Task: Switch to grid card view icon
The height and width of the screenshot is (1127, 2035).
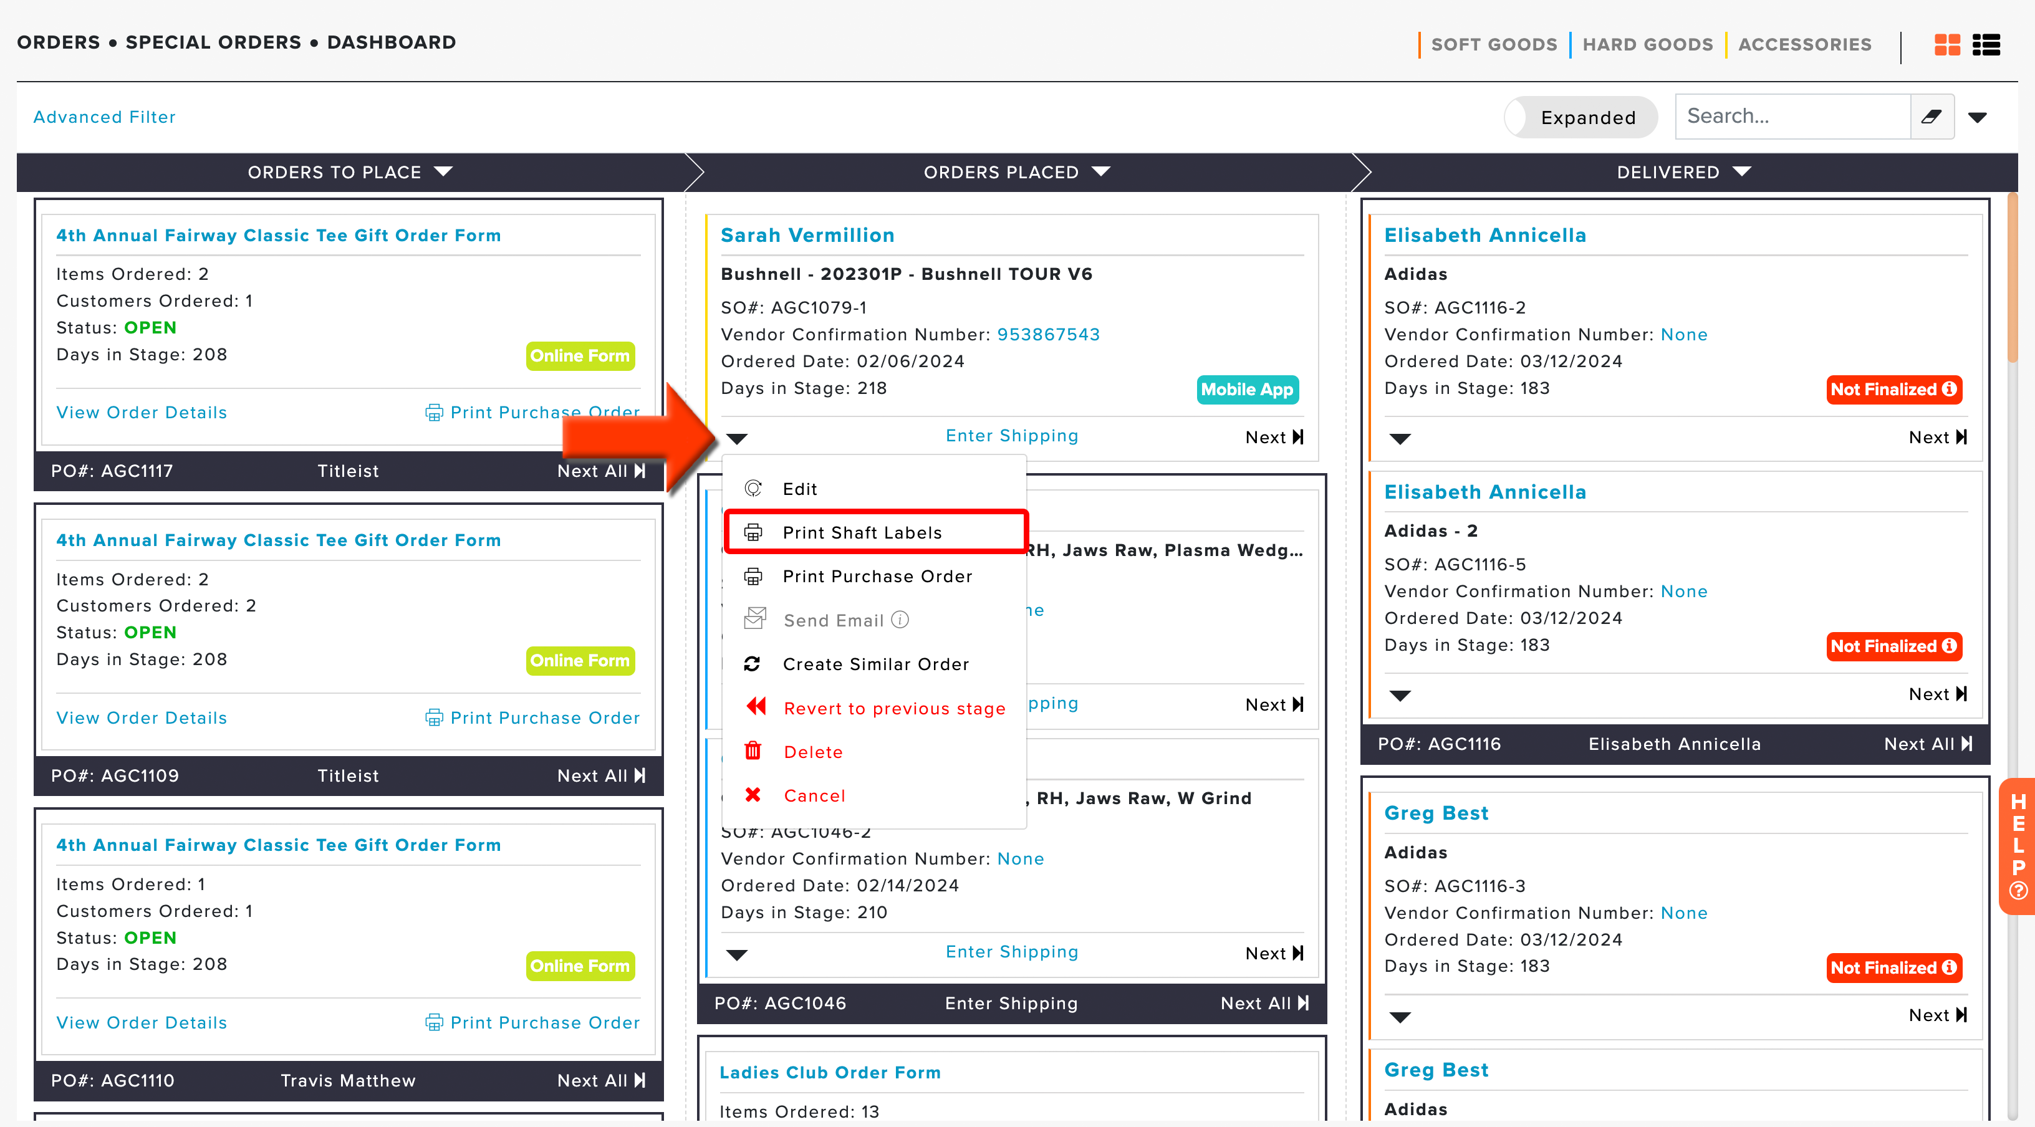Action: tap(1946, 44)
